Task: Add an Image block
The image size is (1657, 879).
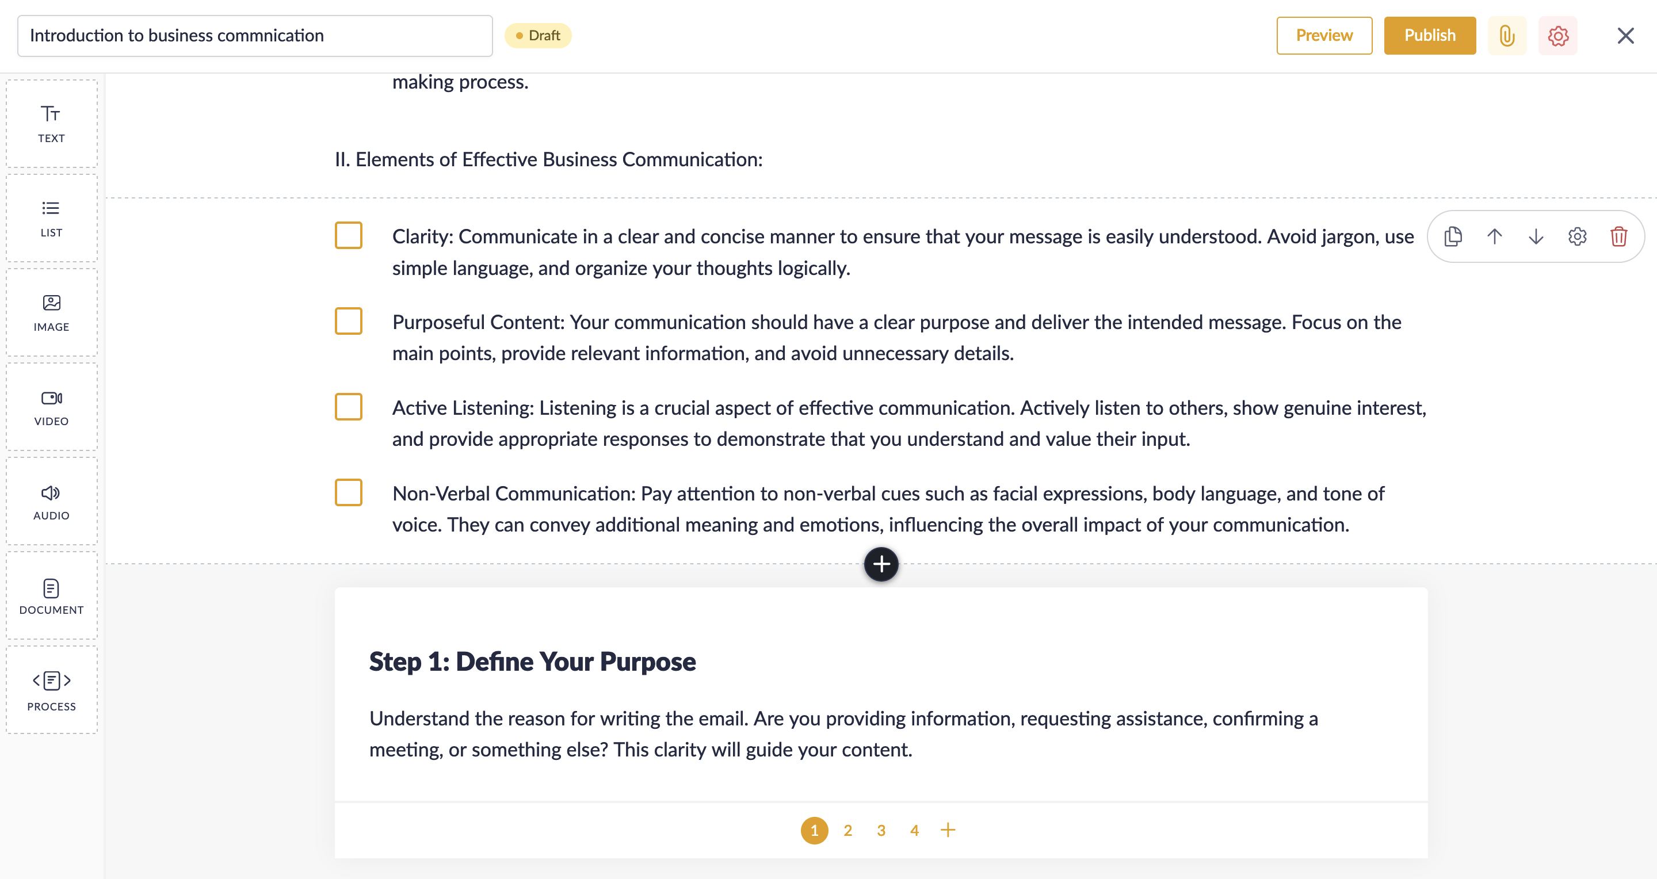Action: 51,312
